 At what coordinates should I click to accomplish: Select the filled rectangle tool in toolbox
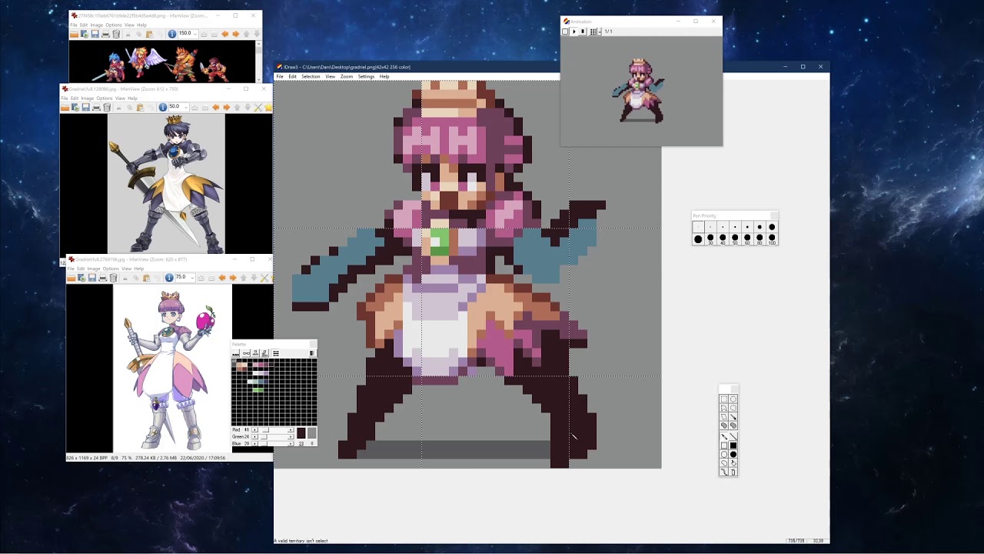tap(733, 446)
